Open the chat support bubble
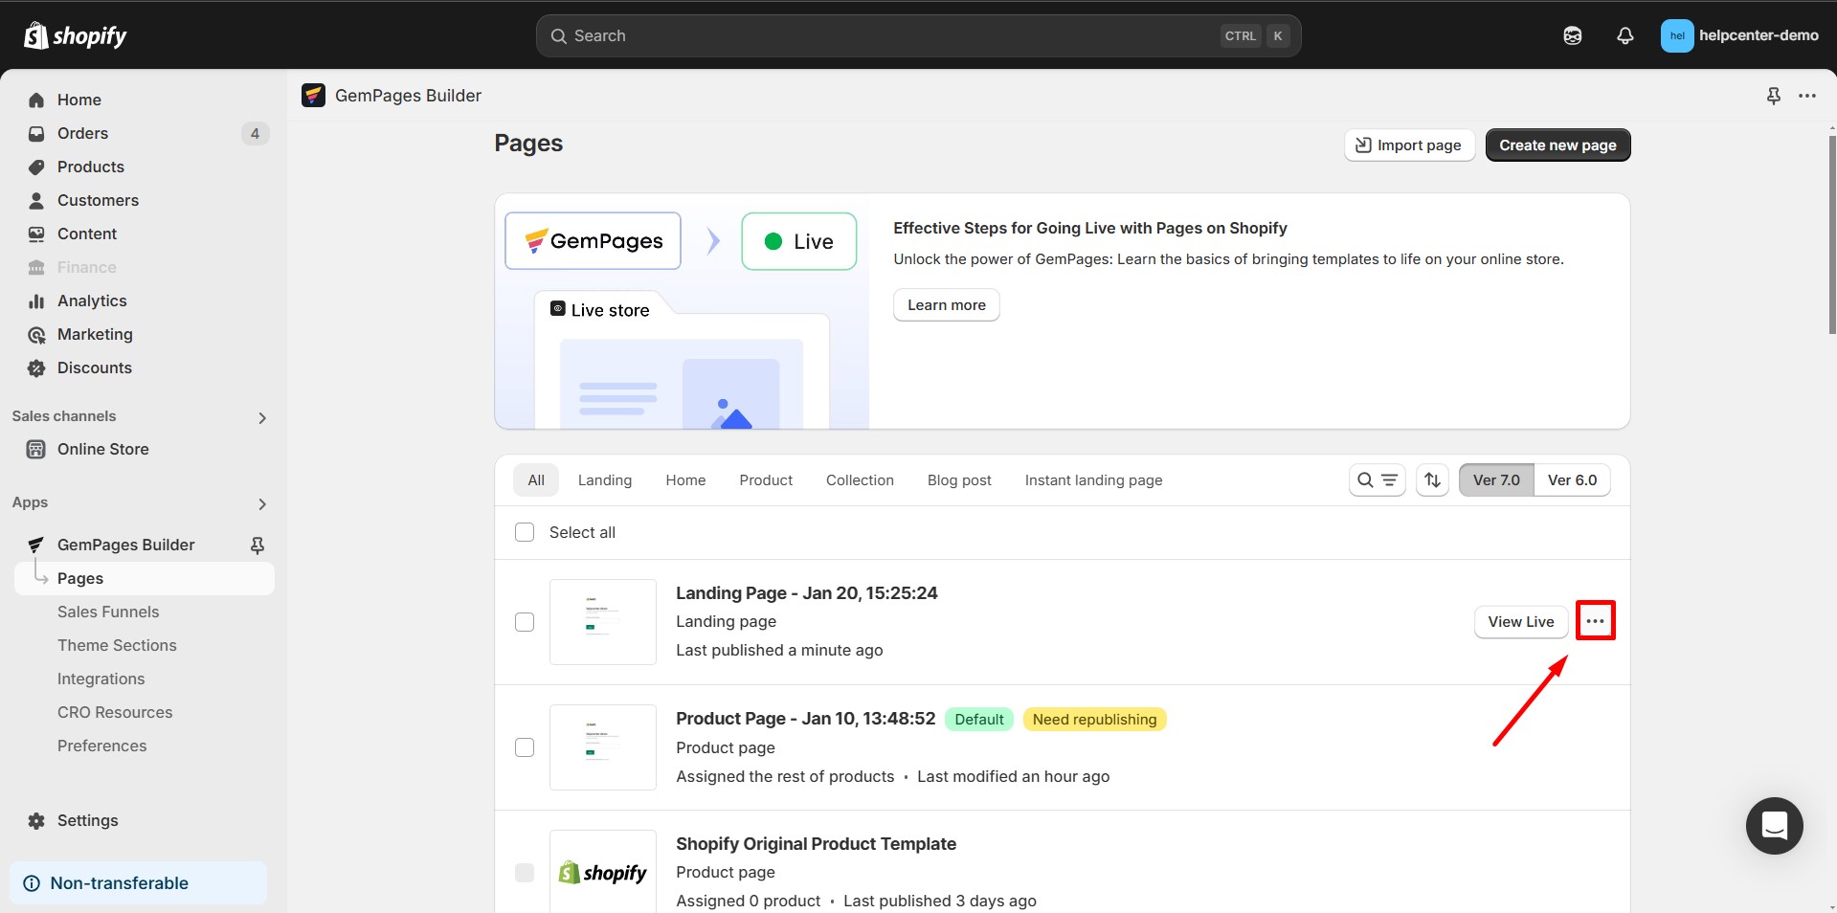The height and width of the screenshot is (913, 1837). [1774, 825]
